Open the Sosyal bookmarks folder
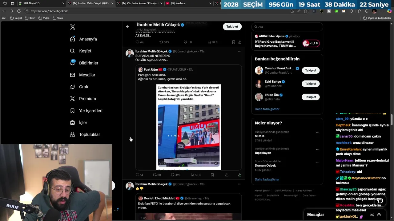 [x=16, y=18]
